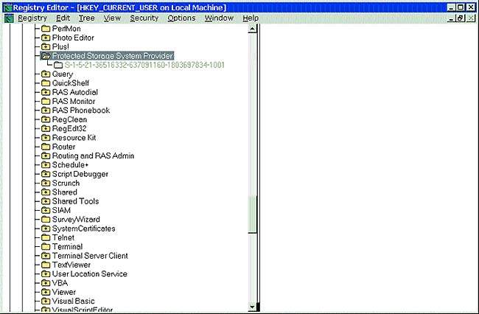Screen dimensions: 479x314
Task: Open the Options menu
Action: pos(181,18)
